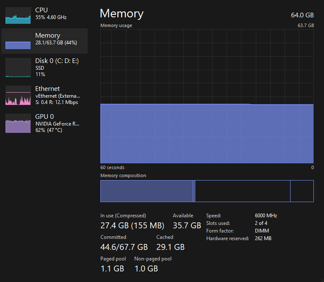Click the '60 seconds' axis label

[x=112, y=167]
